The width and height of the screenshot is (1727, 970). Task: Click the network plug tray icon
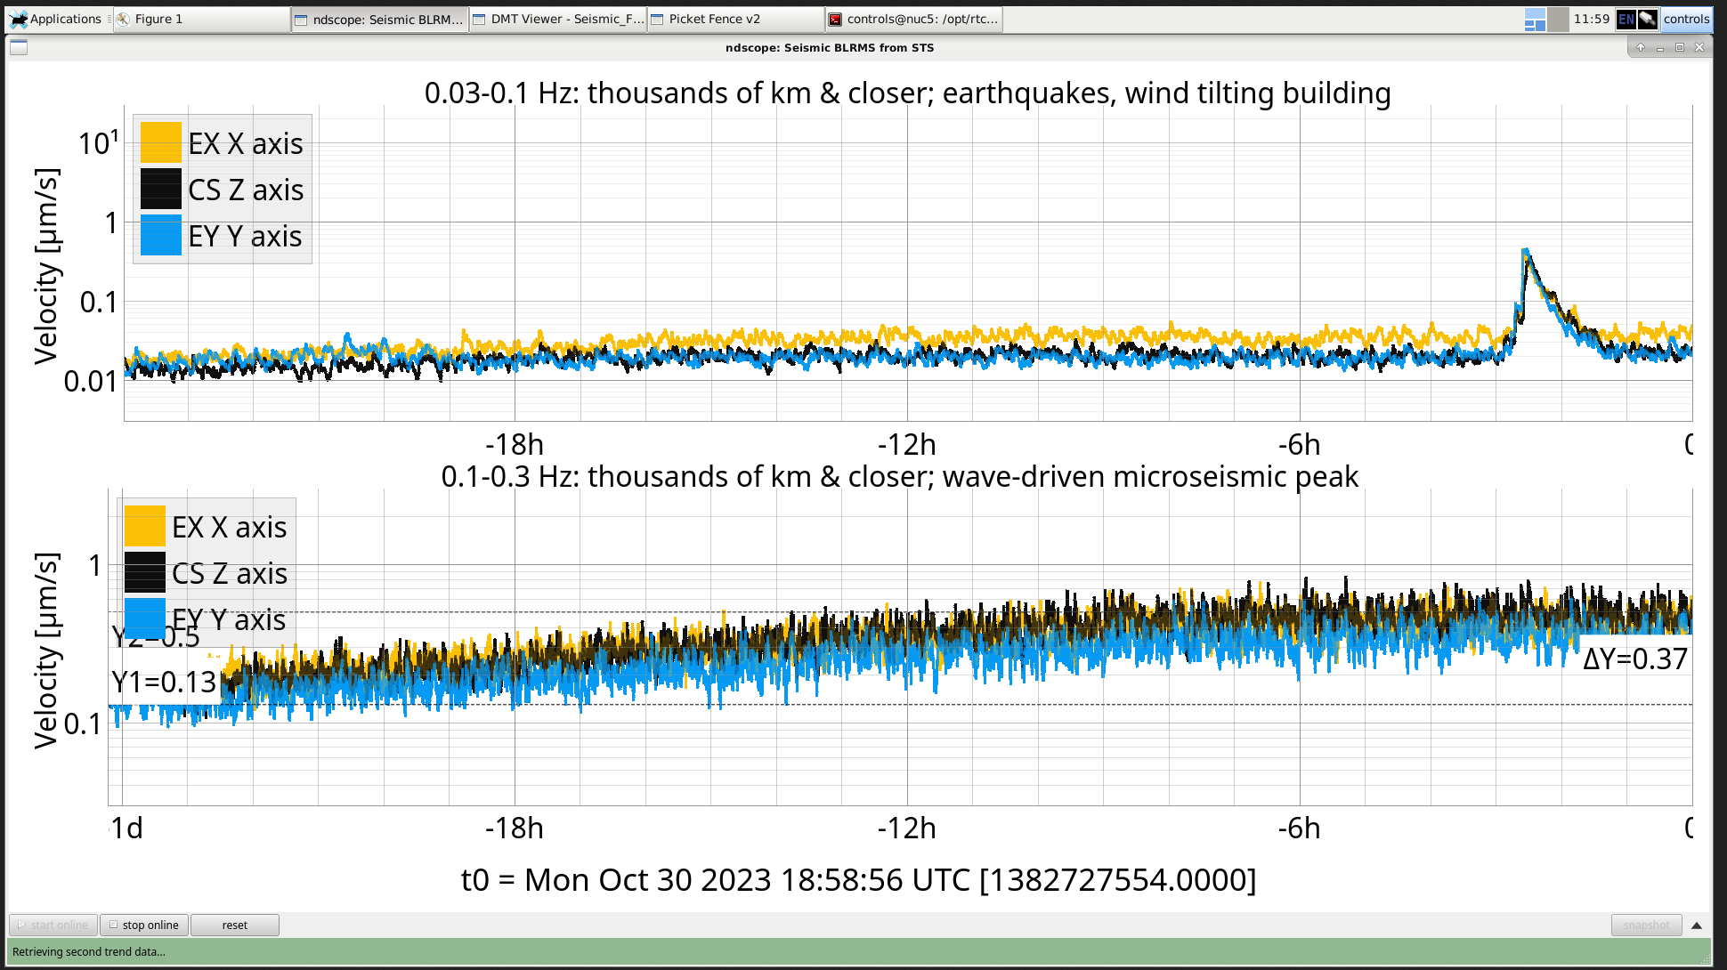click(1647, 19)
